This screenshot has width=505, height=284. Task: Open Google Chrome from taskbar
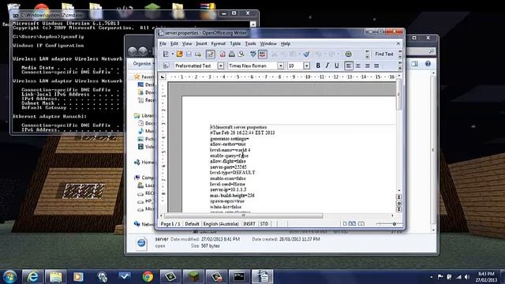point(148,277)
